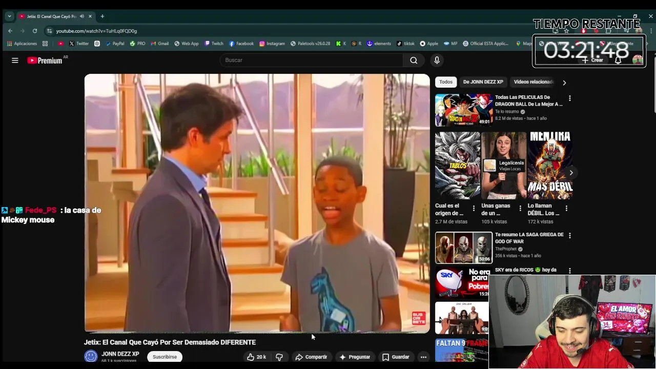Open the Cual es el origen short
This screenshot has width=656, height=369.
457,165
